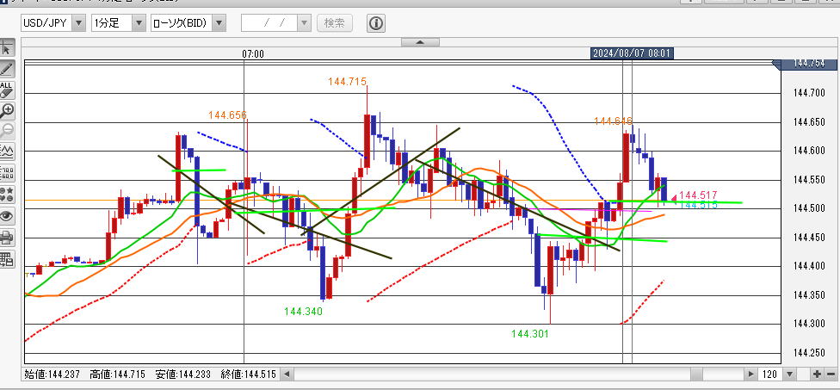Click the greyed zoom out magnifier icon
Viewport: 840px width, 390px height.
tap(7, 131)
